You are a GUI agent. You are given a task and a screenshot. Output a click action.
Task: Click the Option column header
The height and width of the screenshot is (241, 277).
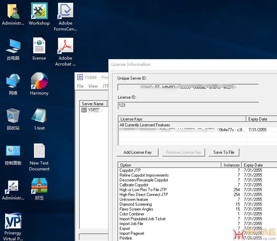(x=170, y=165)
